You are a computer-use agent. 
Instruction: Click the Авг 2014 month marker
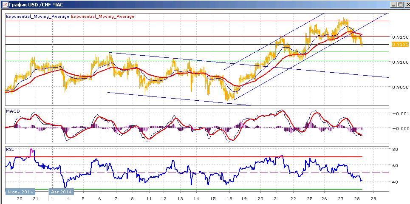click(x=62, y=192)
